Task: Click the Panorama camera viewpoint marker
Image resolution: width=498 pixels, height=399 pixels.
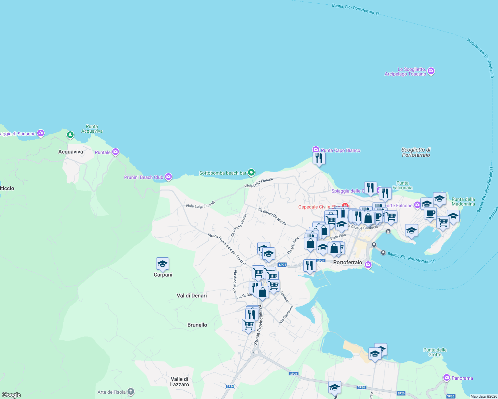Action: coord(447,378)
